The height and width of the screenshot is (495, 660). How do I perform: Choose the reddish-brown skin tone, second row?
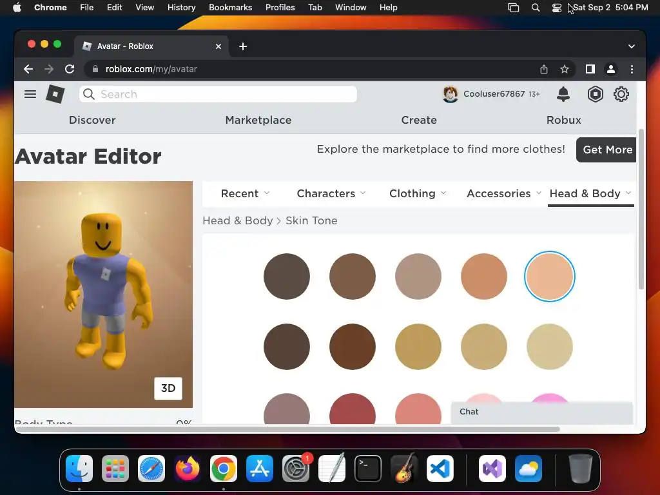click(353, 346)
